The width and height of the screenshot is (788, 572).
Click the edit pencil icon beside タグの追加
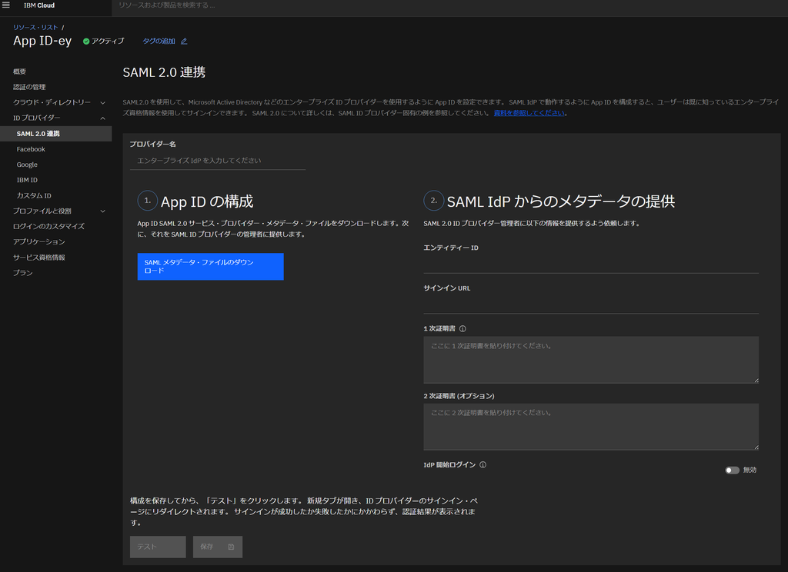coord(184,42)
